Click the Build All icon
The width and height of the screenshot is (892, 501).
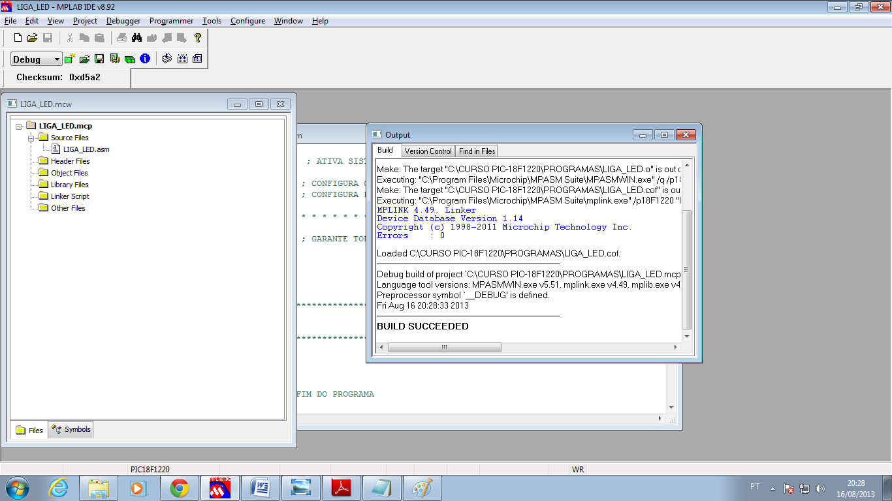click(x=182, y=59)
